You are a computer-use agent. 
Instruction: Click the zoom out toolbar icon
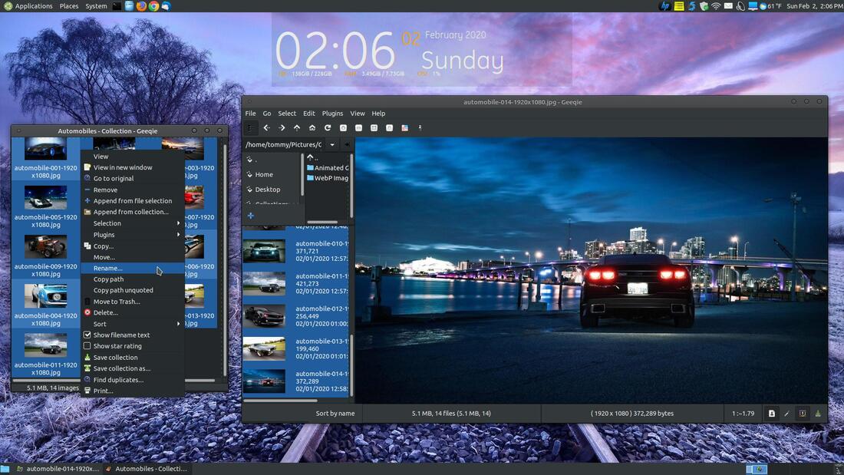[x=358, y=128]
